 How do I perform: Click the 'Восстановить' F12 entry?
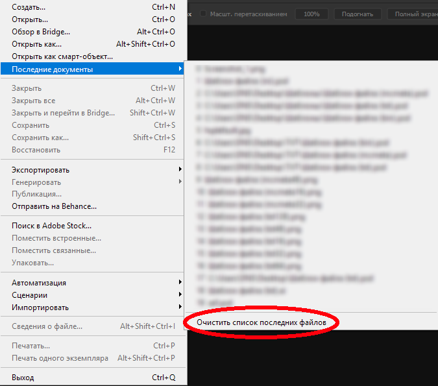point(92,150)
